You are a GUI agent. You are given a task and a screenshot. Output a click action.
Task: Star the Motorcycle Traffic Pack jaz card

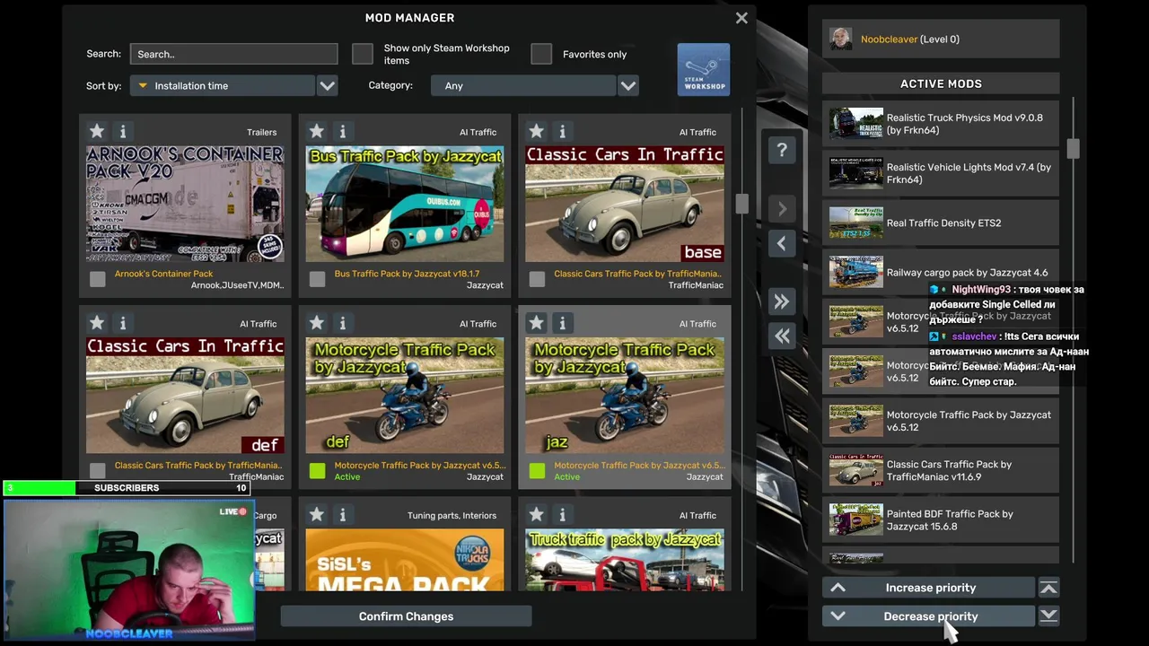point(536,323)
